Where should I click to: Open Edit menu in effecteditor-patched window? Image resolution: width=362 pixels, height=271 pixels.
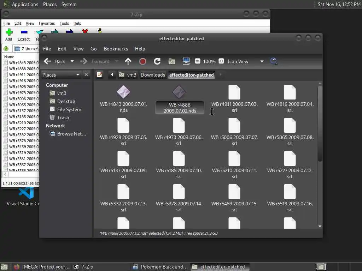62,49
